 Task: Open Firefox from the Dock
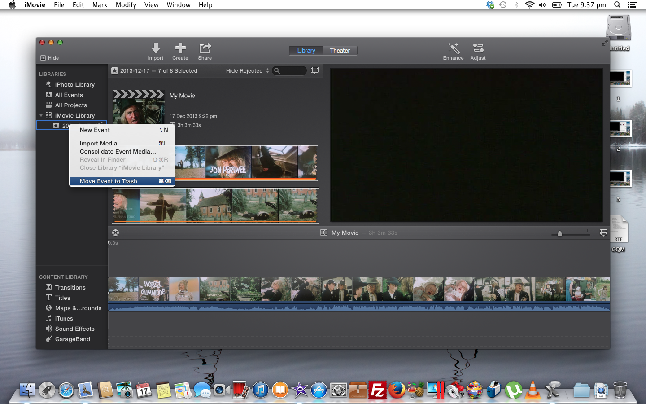click(397, 390)
